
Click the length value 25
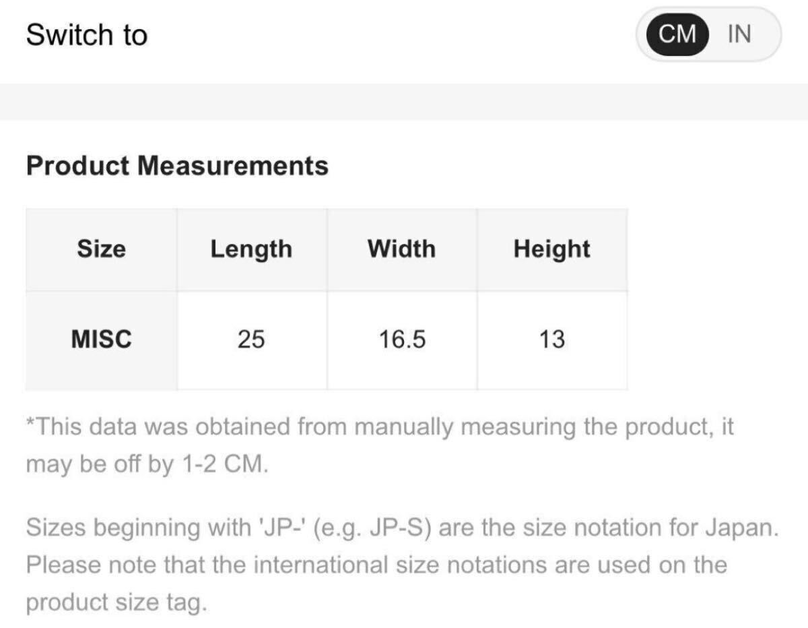[251, 340]
